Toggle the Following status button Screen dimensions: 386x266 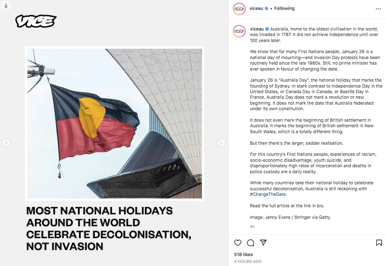coord(284,8)
